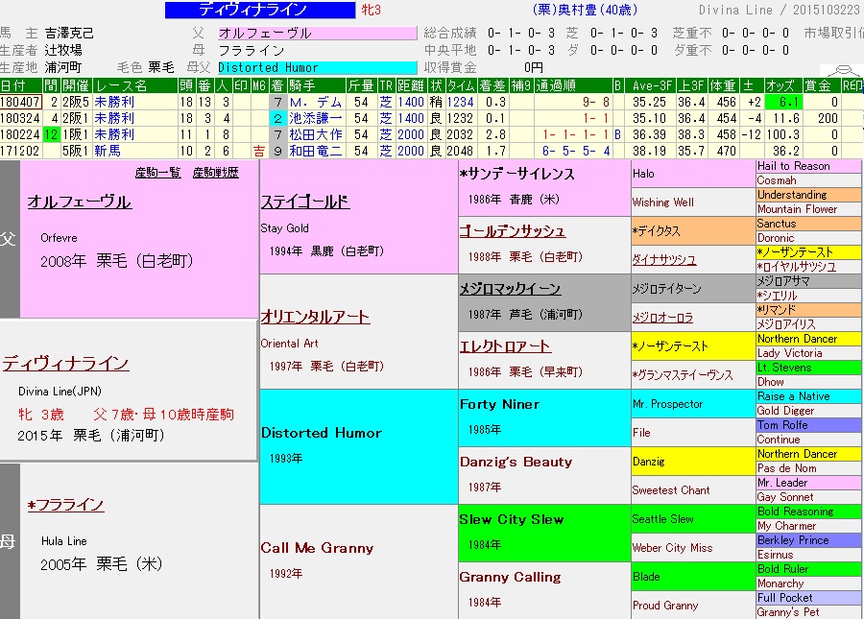Select Raise a Native ancestor cell
This screenshot has width=864, height=619.
(x=808, y=396)
